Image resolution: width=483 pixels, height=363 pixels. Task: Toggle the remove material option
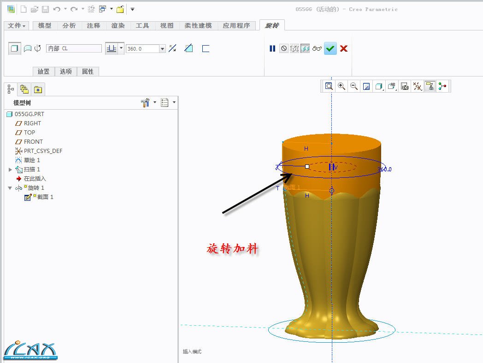click(188, 48)
